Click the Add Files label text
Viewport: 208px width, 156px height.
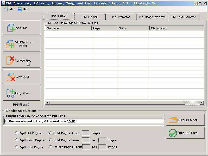pyautogui.click(x=22, y=28)
